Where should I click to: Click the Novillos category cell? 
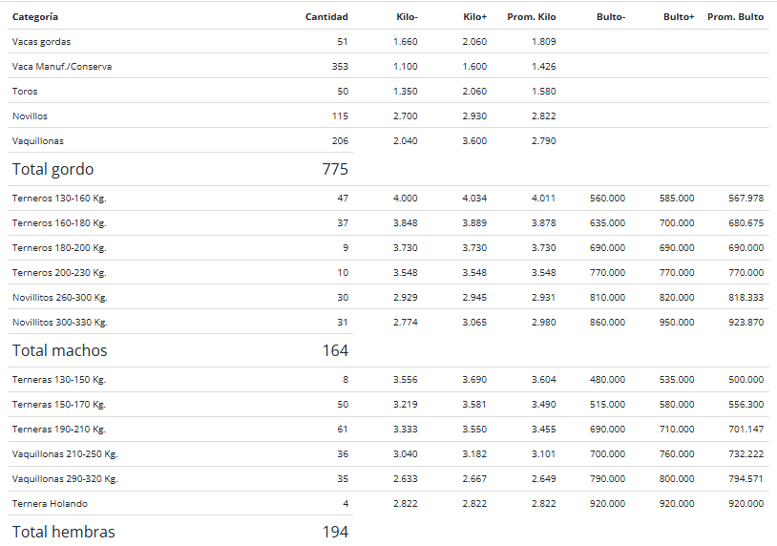point(30,115)
